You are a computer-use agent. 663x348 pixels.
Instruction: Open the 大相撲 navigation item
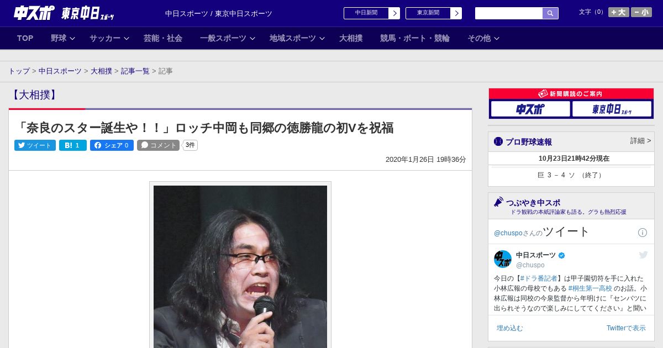pyautogui.click(x=351, y=38)
